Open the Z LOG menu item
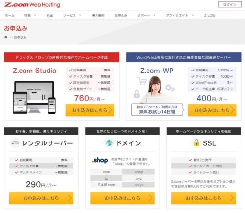 click(209, 15)
